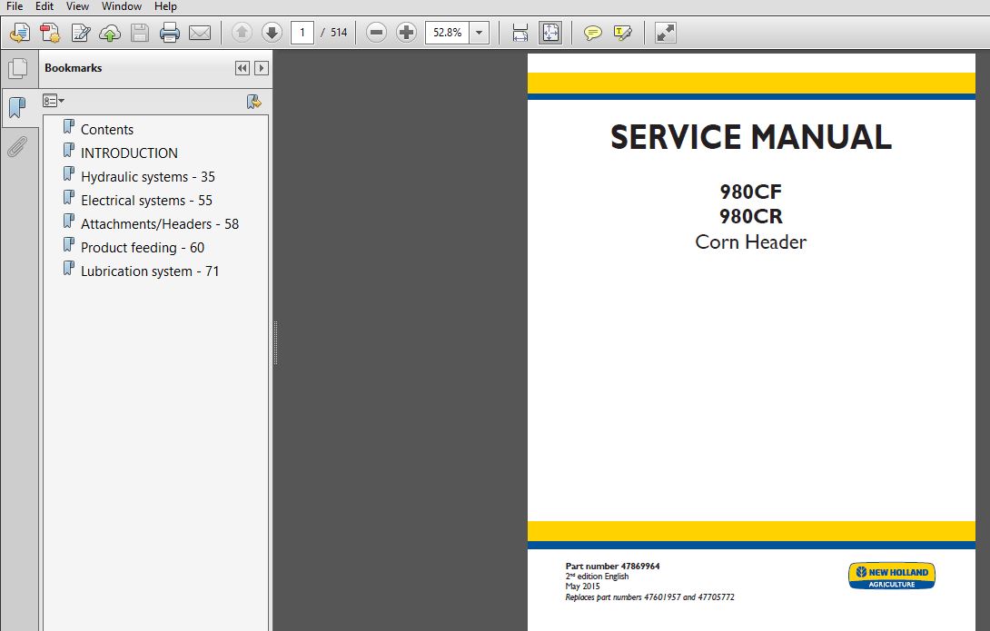Click the page number input field

[x=302, y=32]
